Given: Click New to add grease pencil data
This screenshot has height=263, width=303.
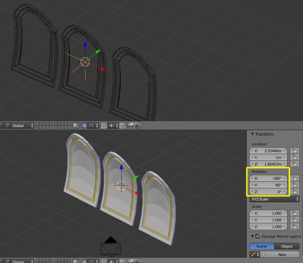Looking at the screenshot, I should pyautogui.click(x=280, y=255).
